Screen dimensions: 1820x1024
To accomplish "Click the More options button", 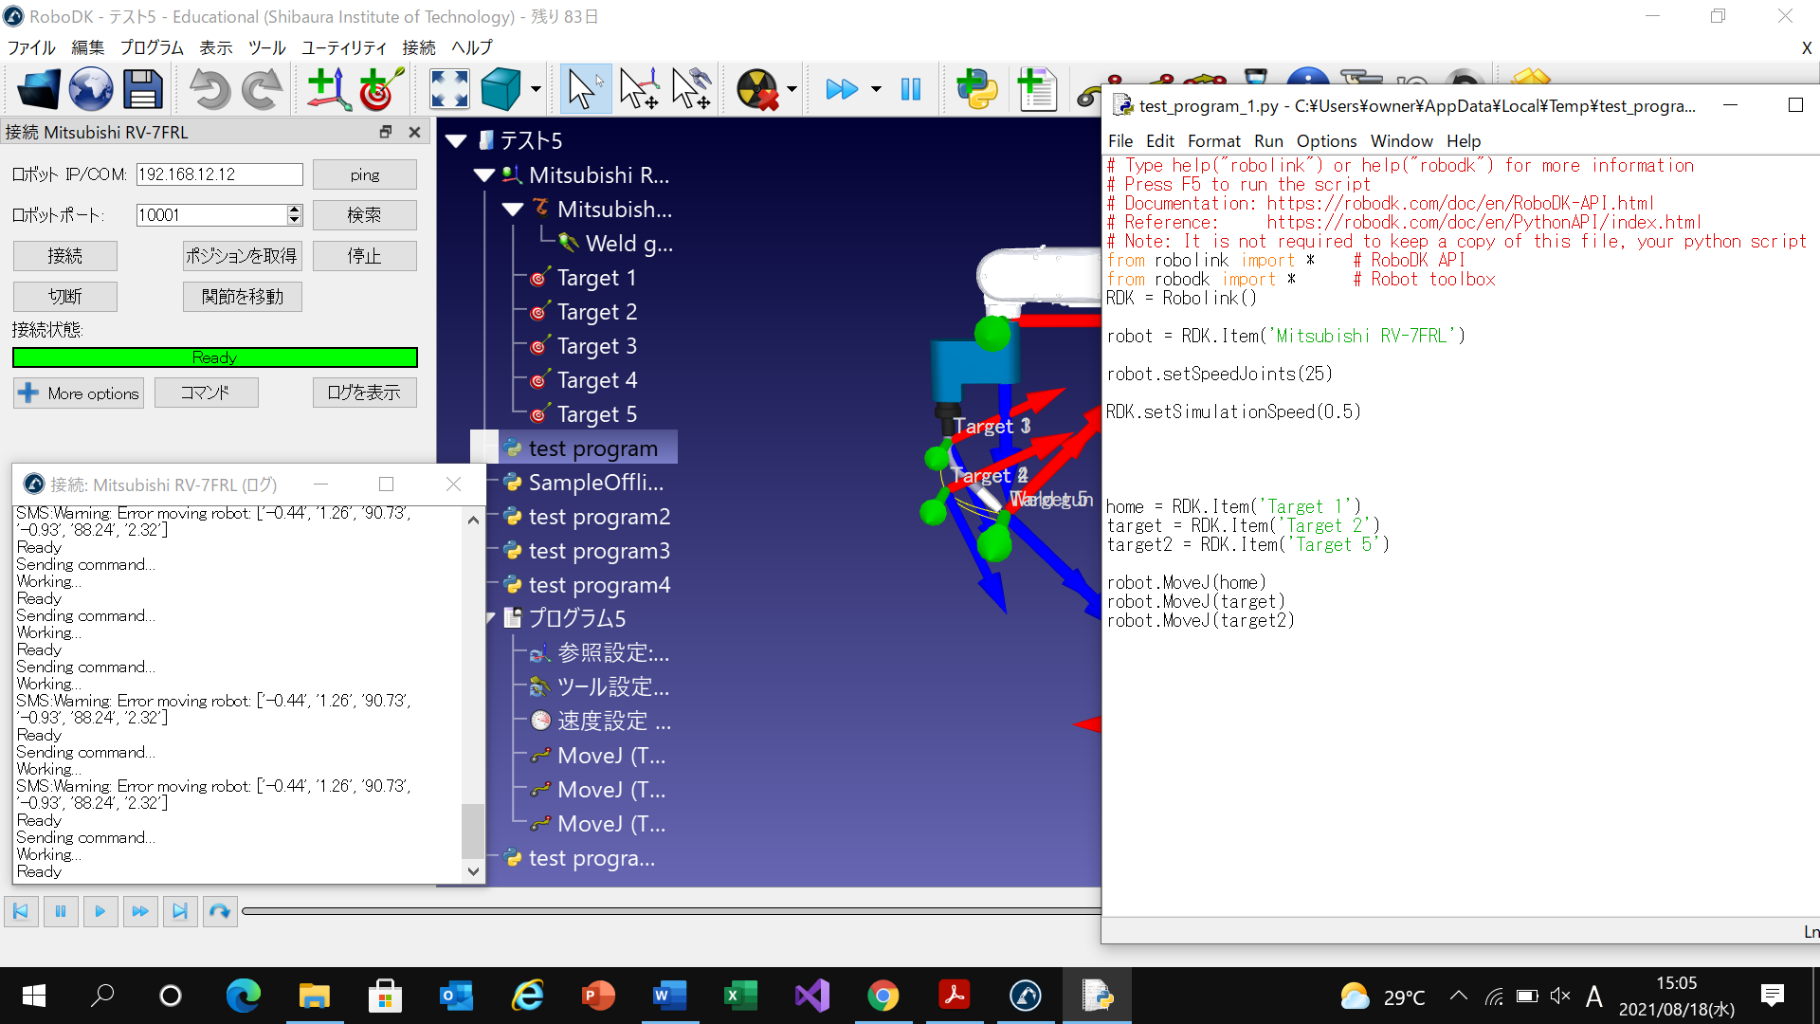I will click(79, 393).
